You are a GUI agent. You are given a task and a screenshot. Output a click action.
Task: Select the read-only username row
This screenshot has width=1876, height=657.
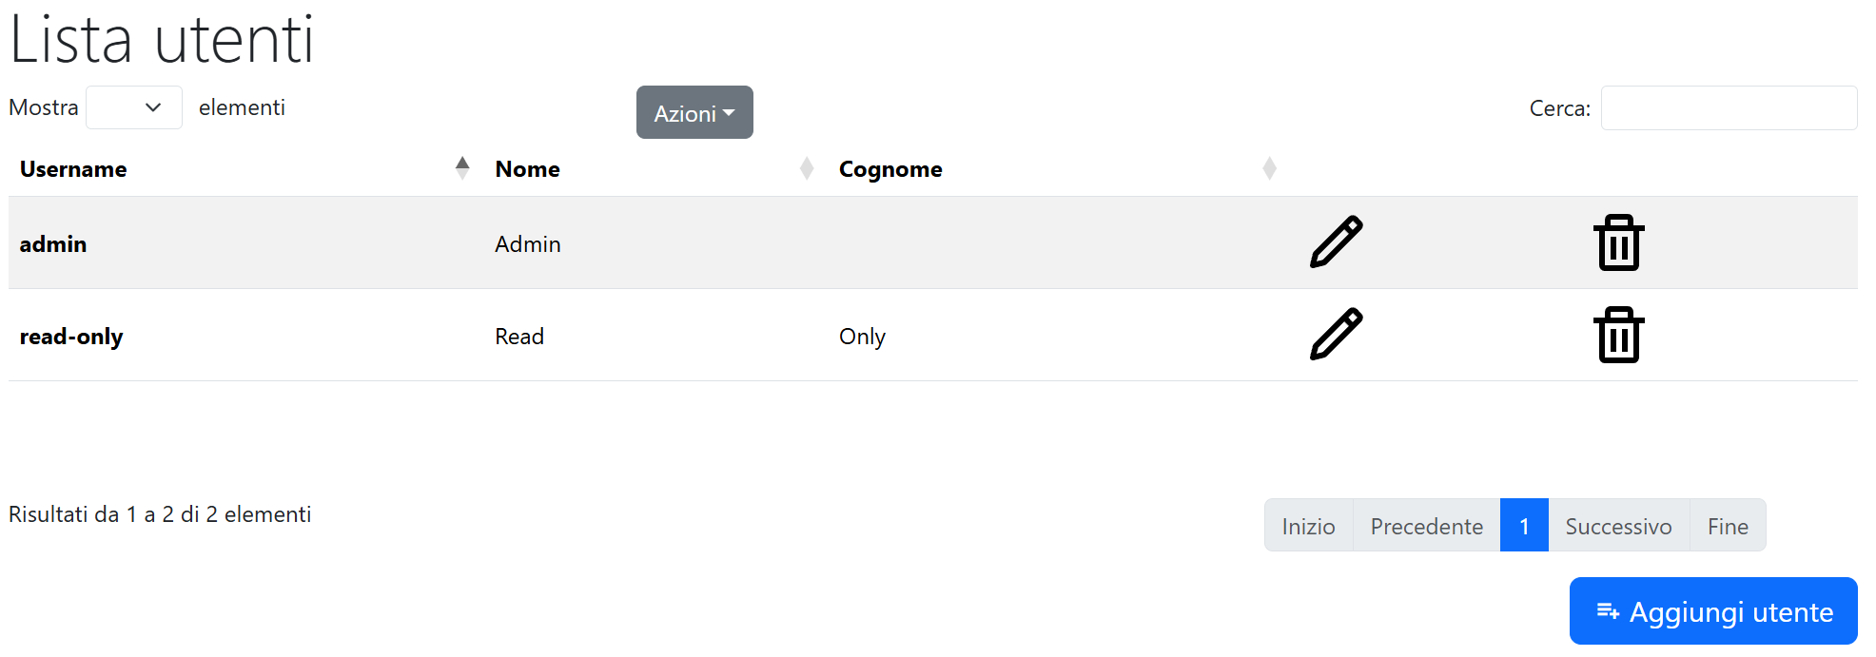click(x=932, y=335)
